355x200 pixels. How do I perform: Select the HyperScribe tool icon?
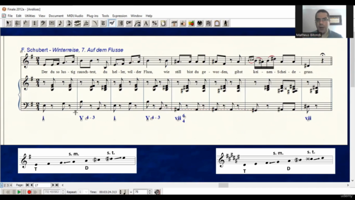pos(78,23)
